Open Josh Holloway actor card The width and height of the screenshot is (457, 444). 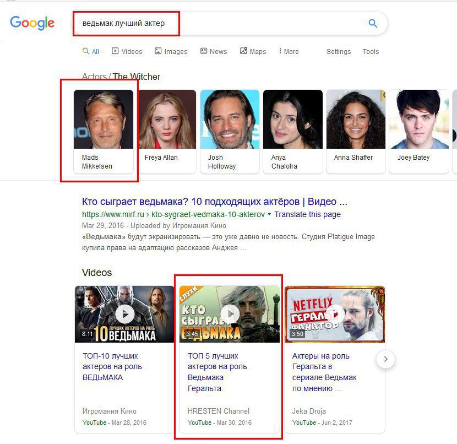click(230, 132)
